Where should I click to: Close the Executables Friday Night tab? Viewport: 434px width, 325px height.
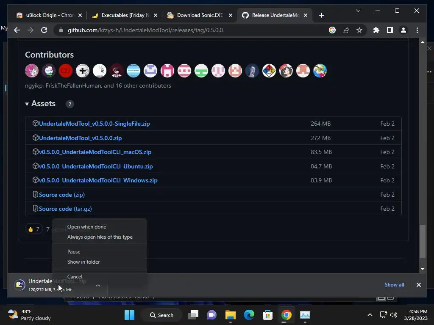click(x=156, y=15)
